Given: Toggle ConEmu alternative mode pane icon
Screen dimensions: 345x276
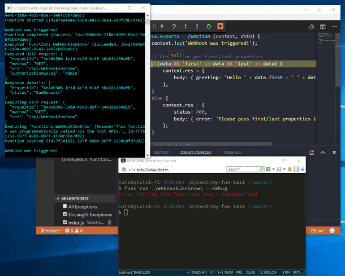Looking at the screenshot, I should (x=296, y=169).
